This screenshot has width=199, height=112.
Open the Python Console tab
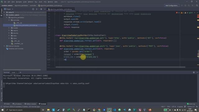coord(30,104)
